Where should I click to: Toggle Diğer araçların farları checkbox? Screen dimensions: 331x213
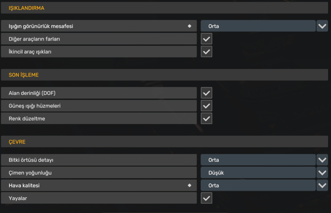(x=206, y=39)
